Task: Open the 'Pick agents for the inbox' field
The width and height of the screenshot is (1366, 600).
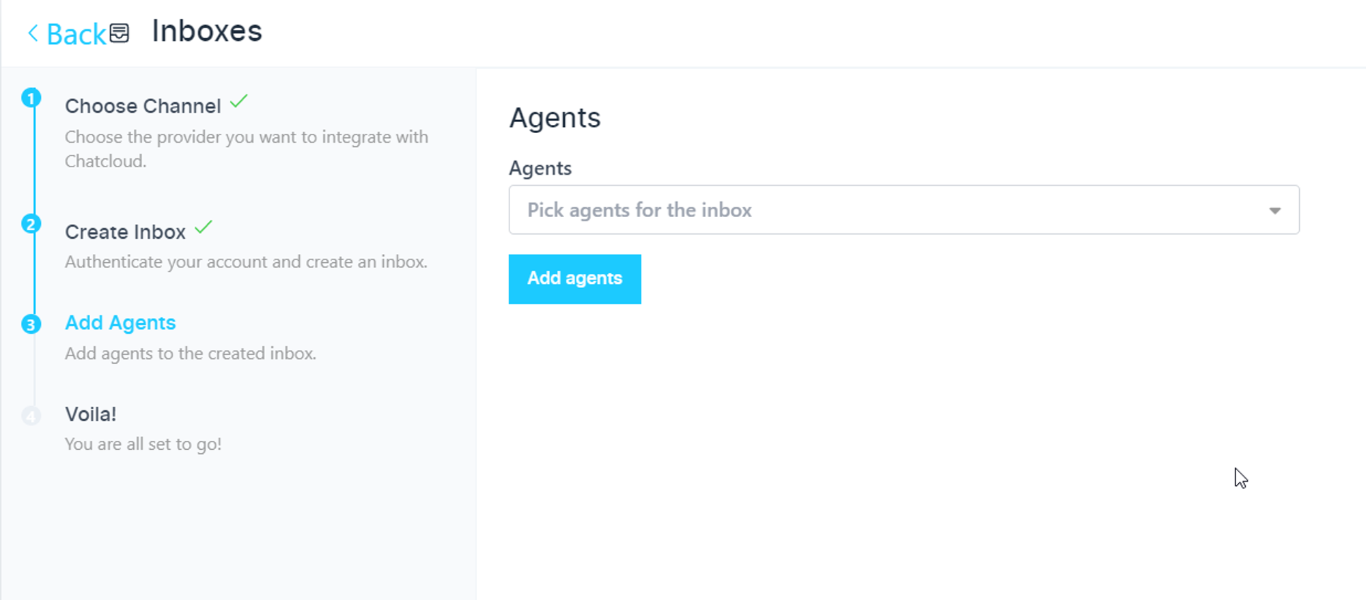Action: coord(888,210)
